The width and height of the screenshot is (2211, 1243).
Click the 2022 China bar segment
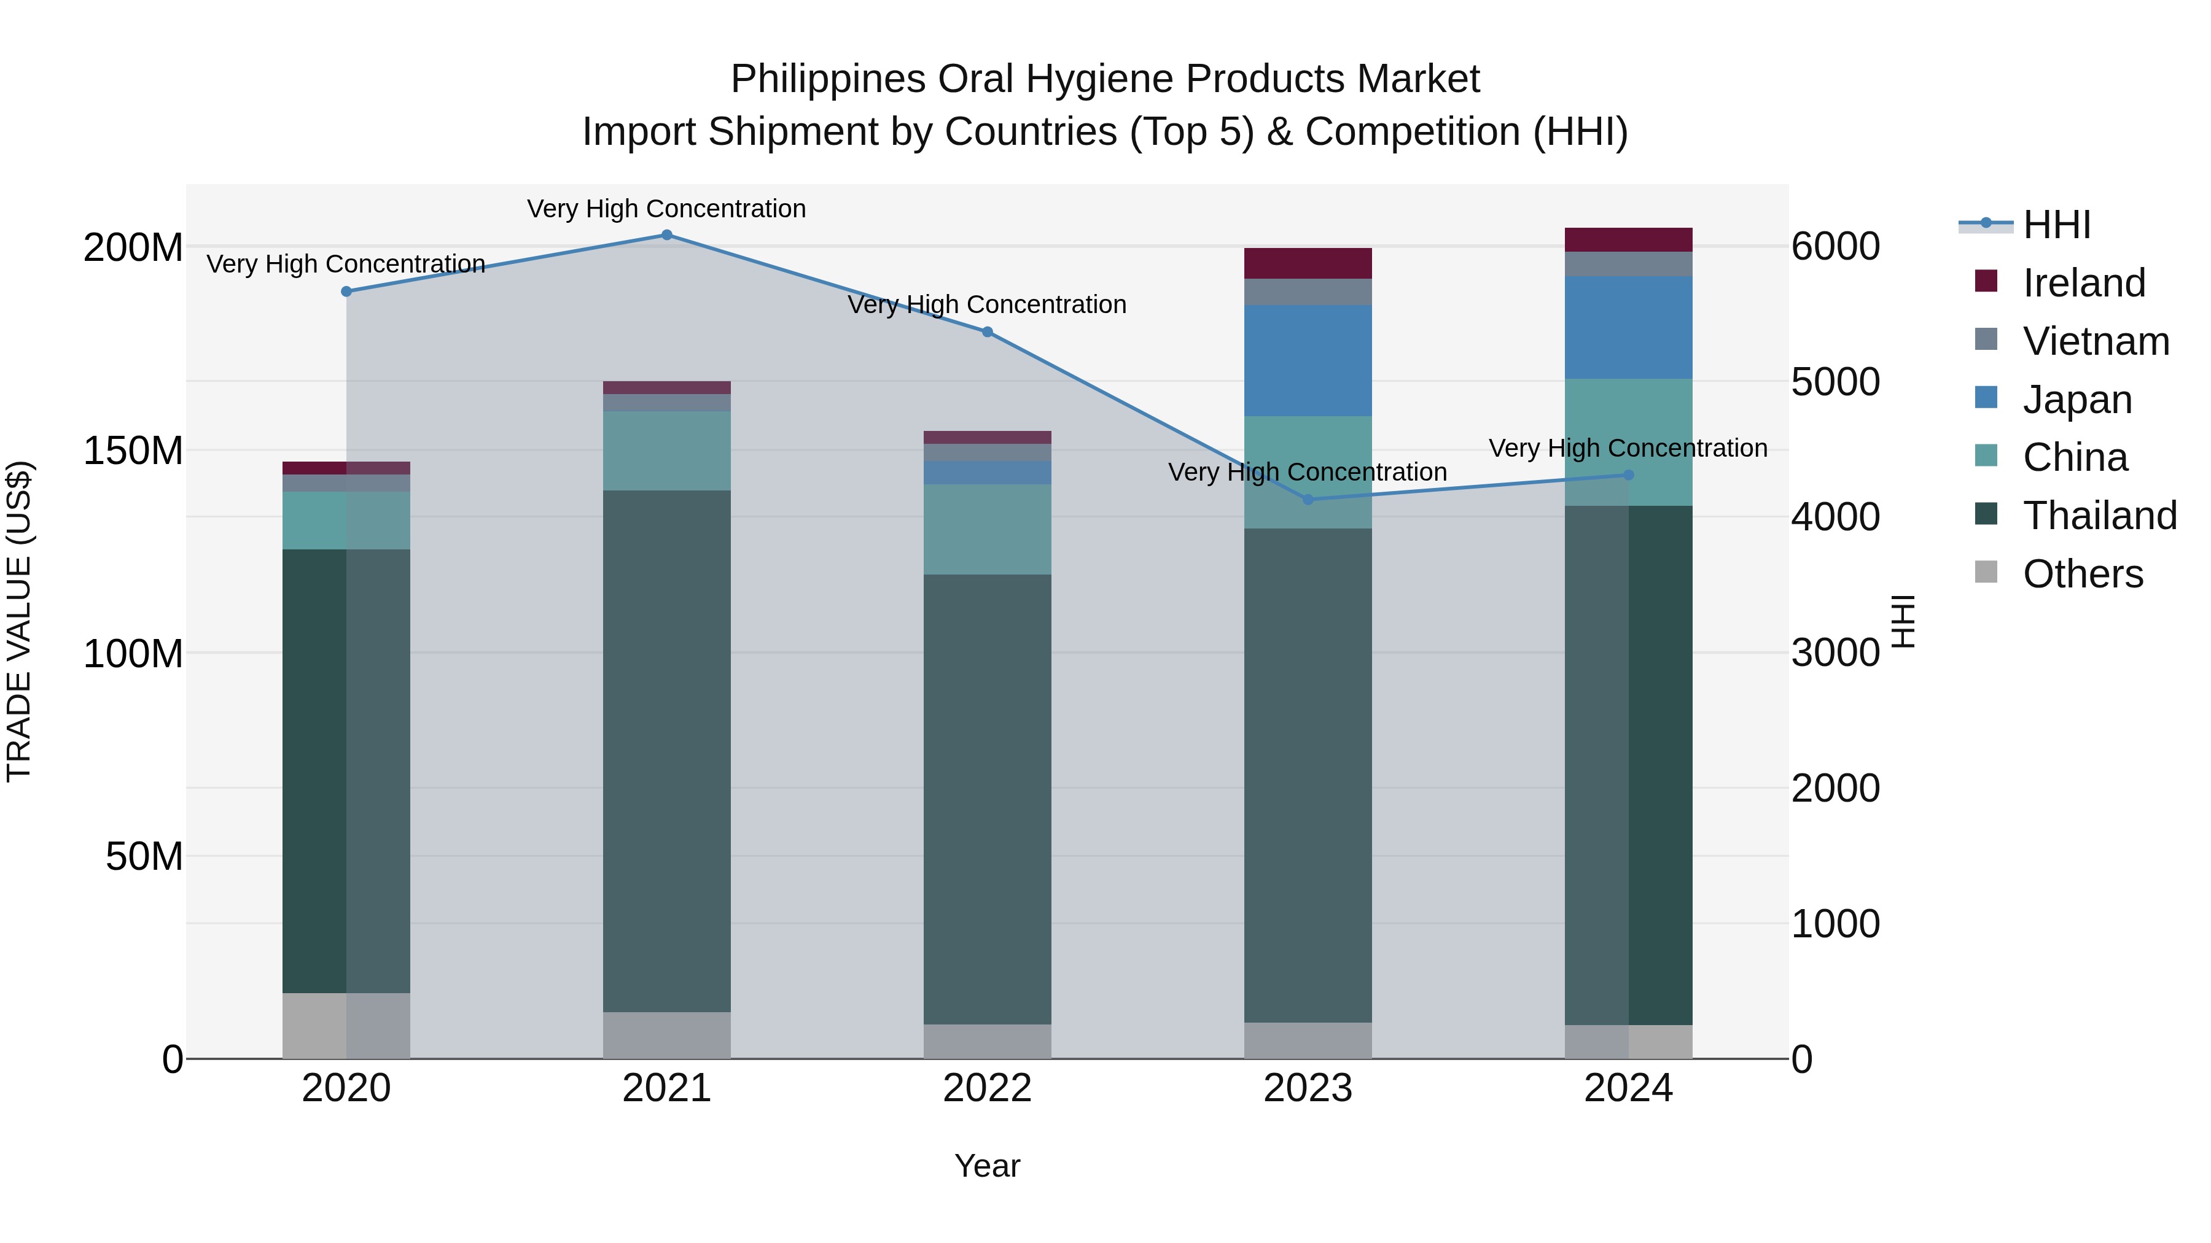pyautogui.click(x=987, y=529)
